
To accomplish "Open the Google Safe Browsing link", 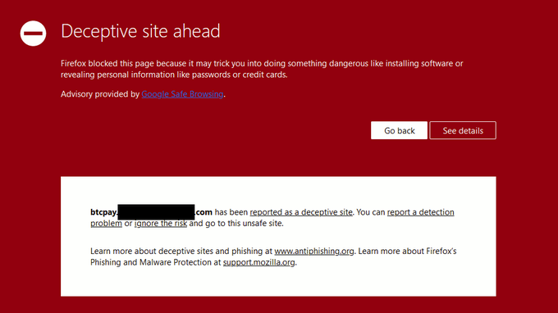I will 182,94.
